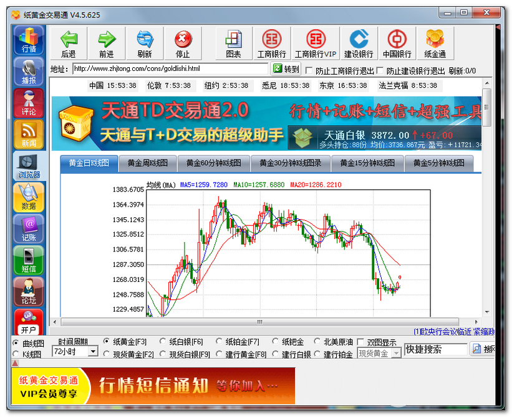Image resolution: width=512 pixels, height=417 pixels.
Task: Expand the 时间周期 72小时 dropdown
Action: (x=94, y=352)
